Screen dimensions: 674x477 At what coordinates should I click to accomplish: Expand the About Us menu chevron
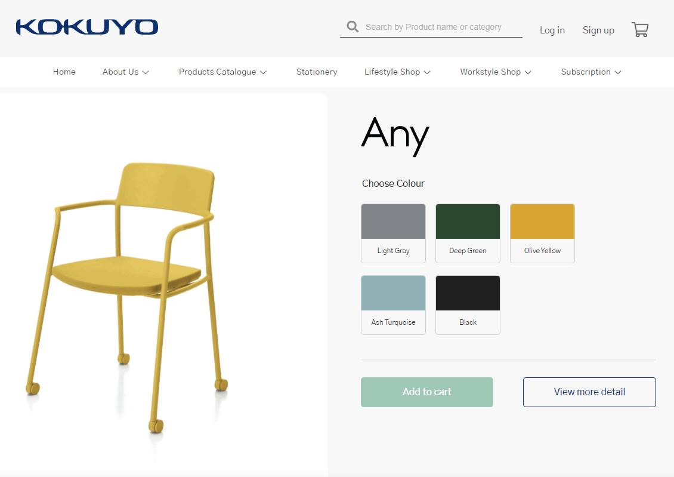pos(146,72)
